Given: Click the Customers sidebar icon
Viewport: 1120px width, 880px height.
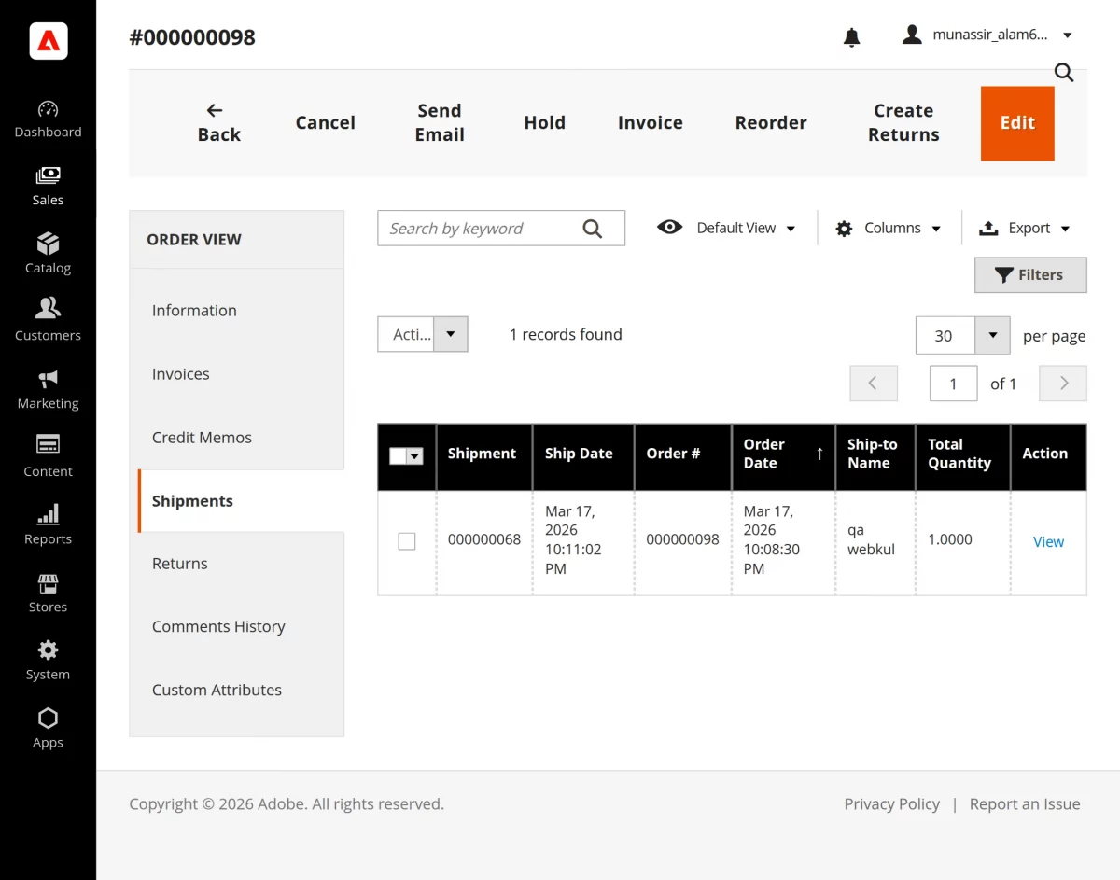Looking at the screenshot, I should coord(48,311).
